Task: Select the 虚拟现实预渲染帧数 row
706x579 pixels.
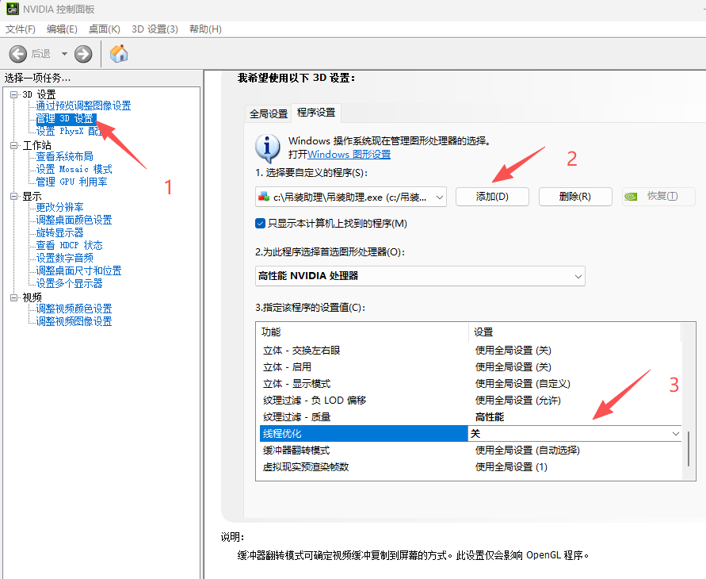Action: [x=470, y=467]
